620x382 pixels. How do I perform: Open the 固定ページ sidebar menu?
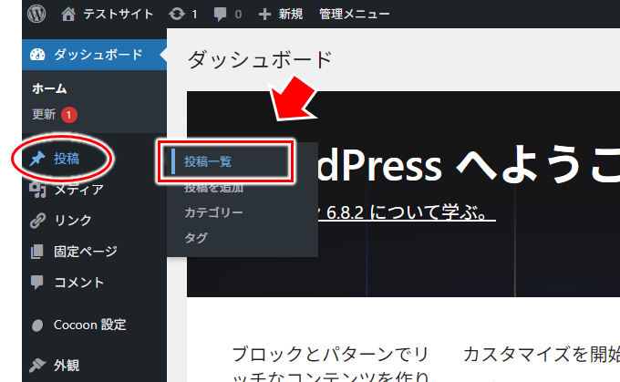click(86, 252)
